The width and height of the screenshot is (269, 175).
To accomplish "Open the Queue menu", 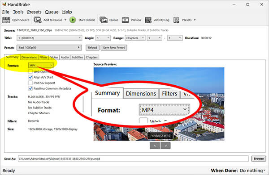I will pyautogui.click(x=52, y=12).
